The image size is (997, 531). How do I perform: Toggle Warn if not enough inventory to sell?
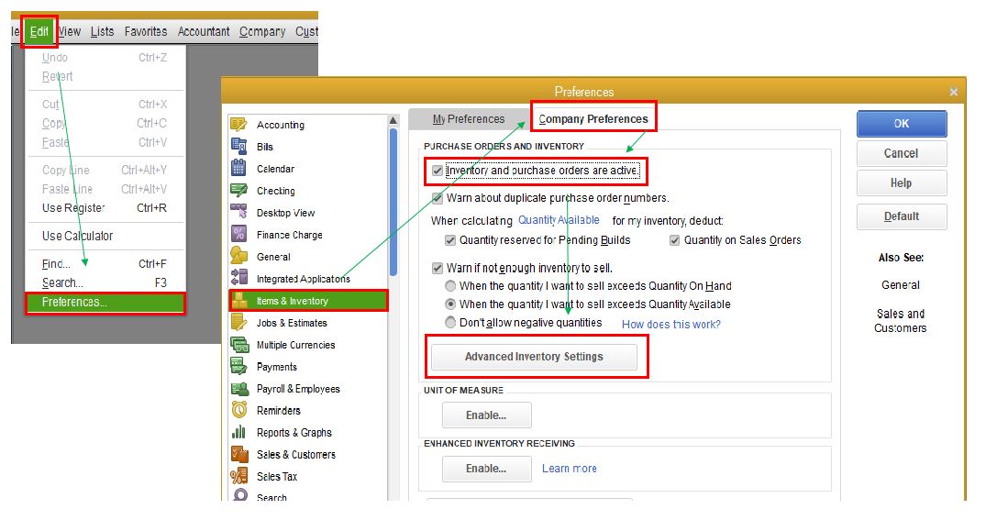pos(438,269)
